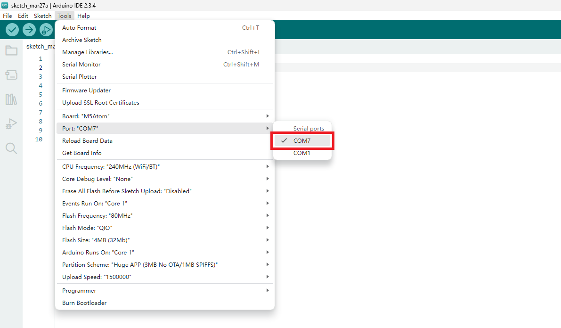Choose Serial Monitor from Tools menu
The height and width of the screenshot is (328, 561).
tap(81, 64)
